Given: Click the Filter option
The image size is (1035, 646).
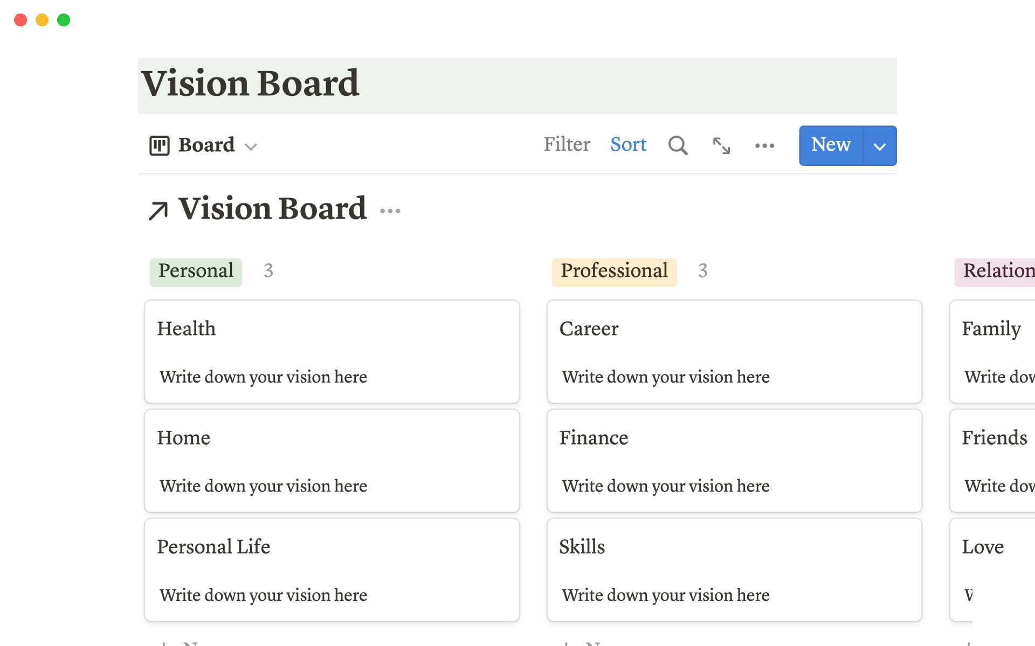Looking at the screenshot, I should click(x=567, y=144).
